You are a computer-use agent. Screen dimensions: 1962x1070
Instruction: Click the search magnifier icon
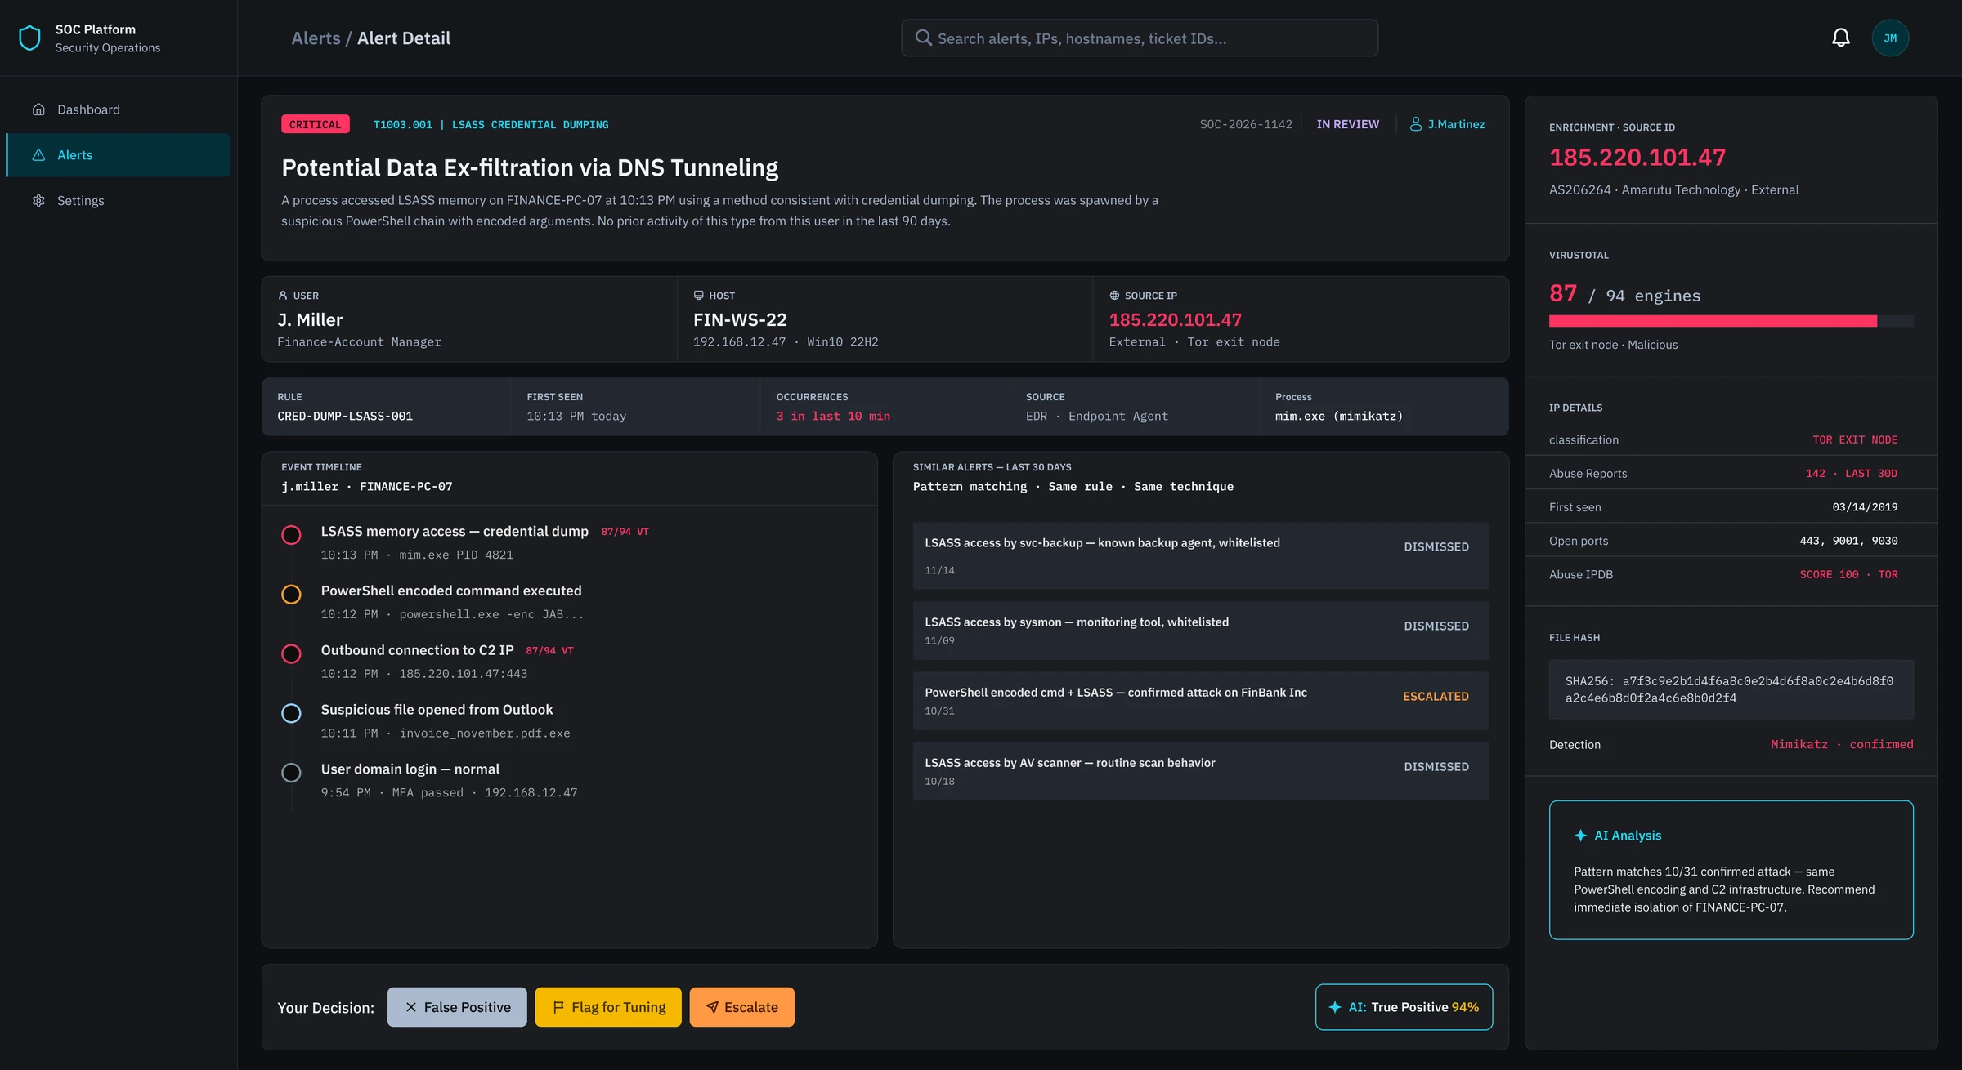pos(923,38)
